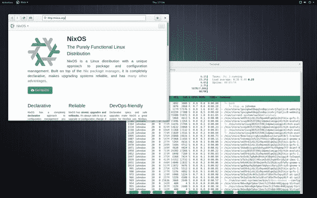The image size is (317, 198).
Task: Click the F2 function key in htop bar
Action: coord(144,192)
